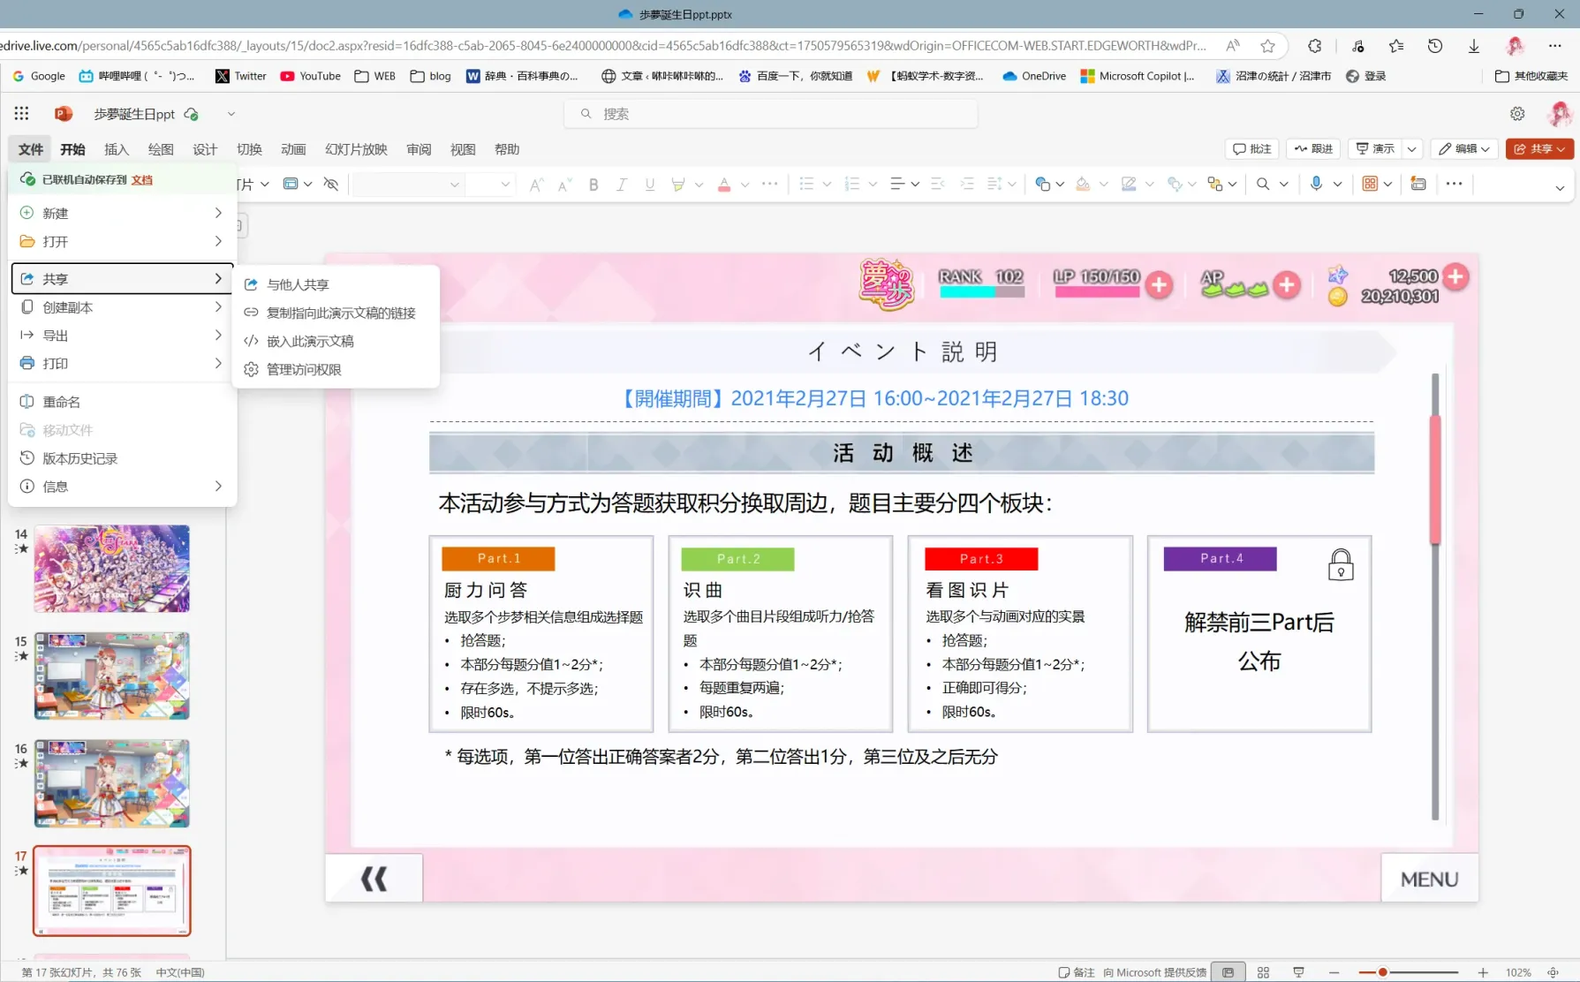
Task: Toggle the bullet list icon
Action: pos(806,184)
